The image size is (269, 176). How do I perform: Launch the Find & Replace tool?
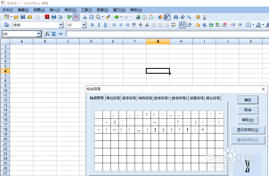[x=176, y=17]
